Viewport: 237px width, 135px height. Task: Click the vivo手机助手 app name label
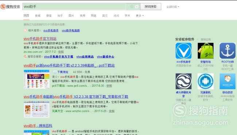click(x=183, y=62)
